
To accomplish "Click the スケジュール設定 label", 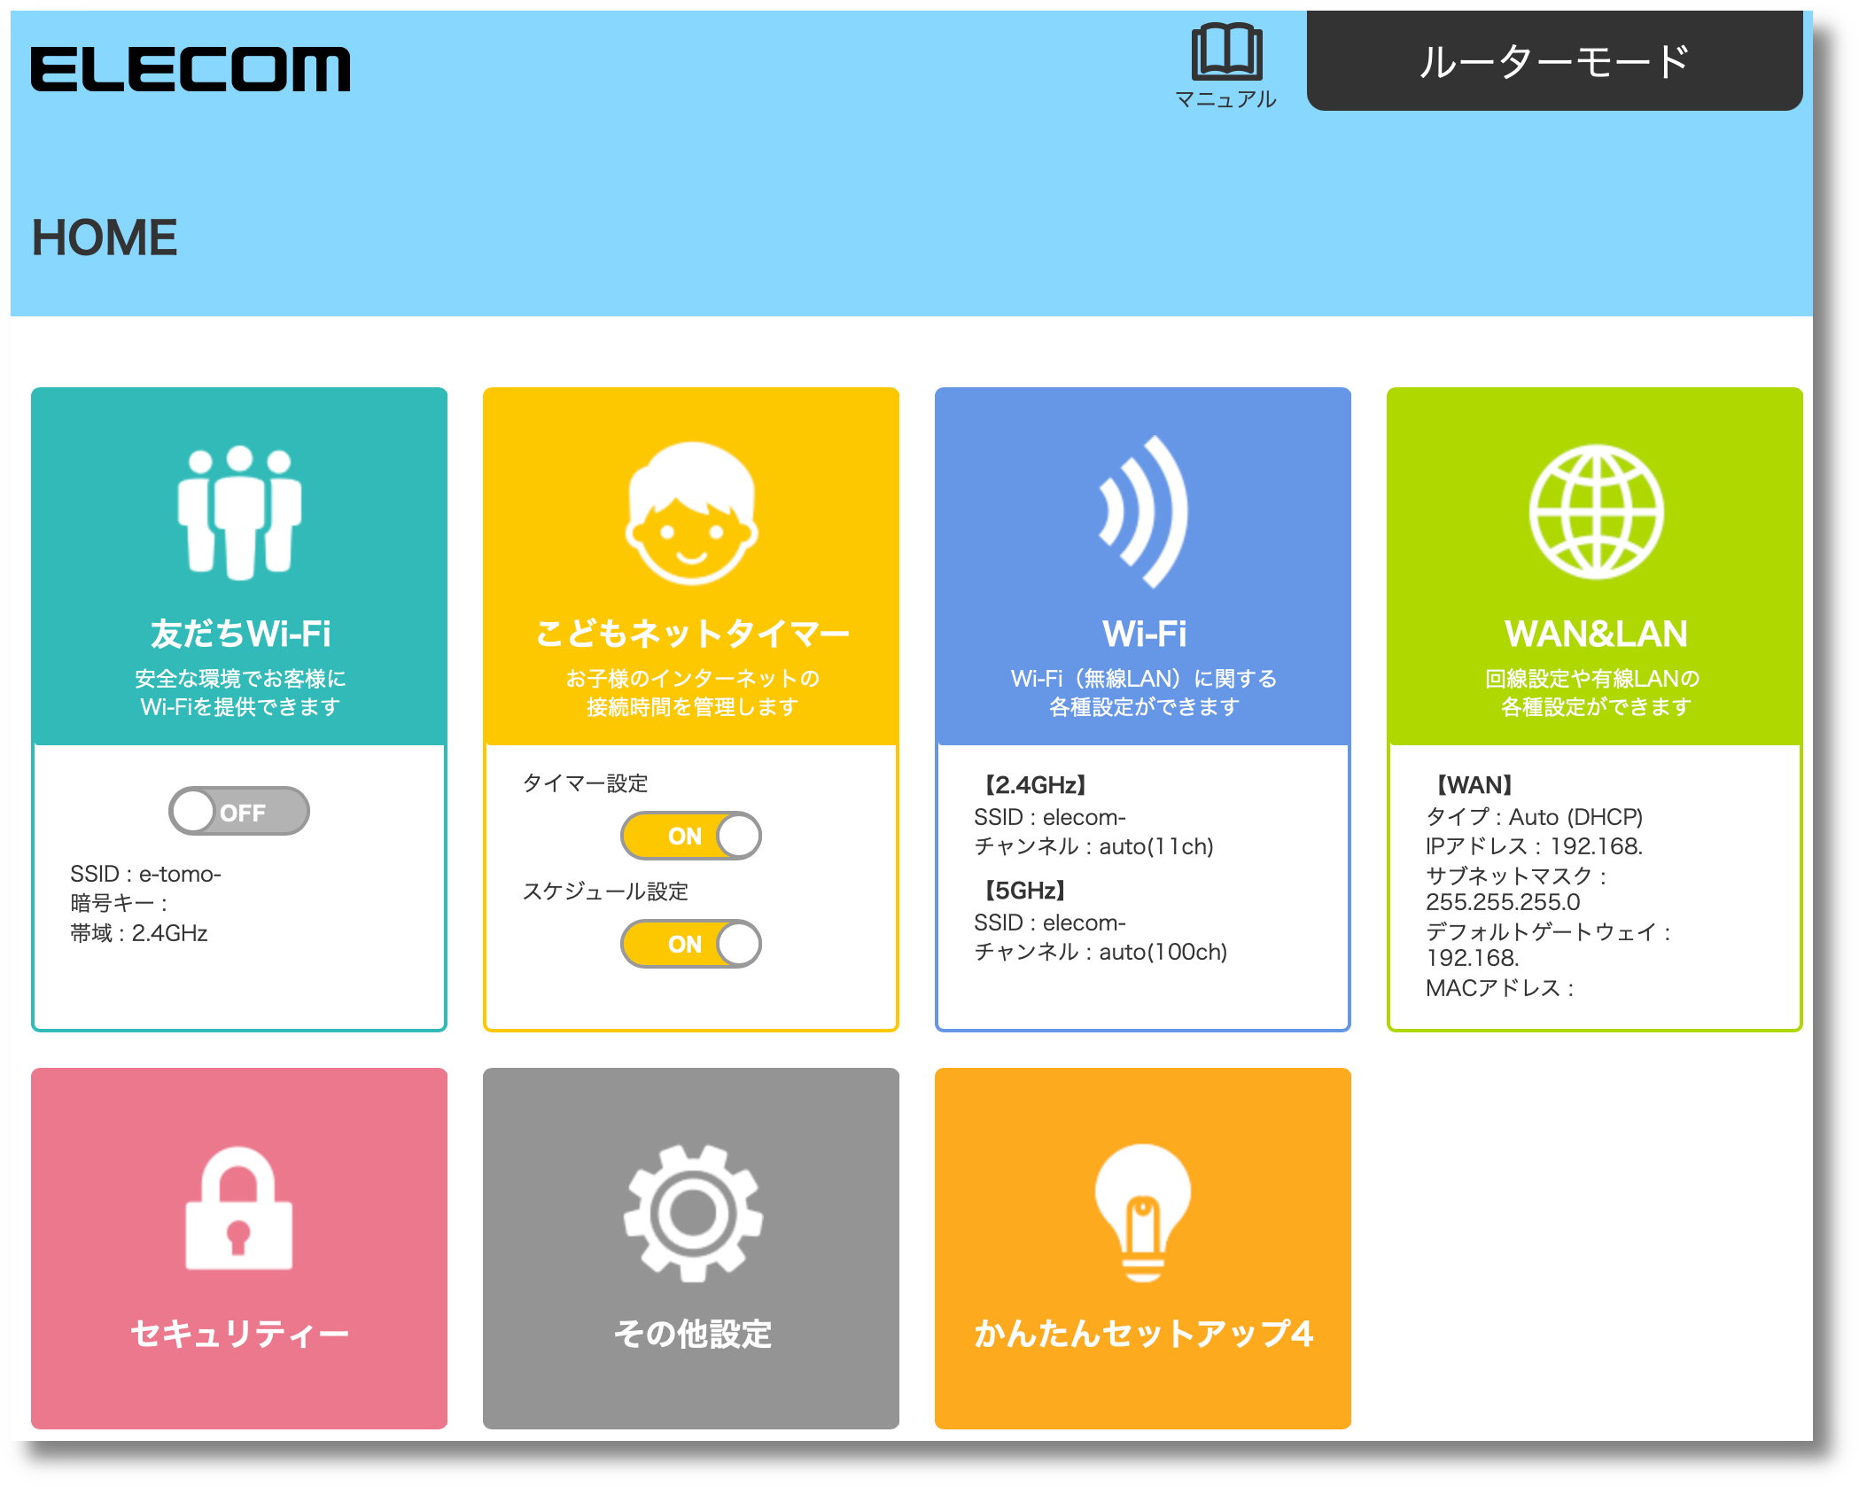I will tap(605, 891).
